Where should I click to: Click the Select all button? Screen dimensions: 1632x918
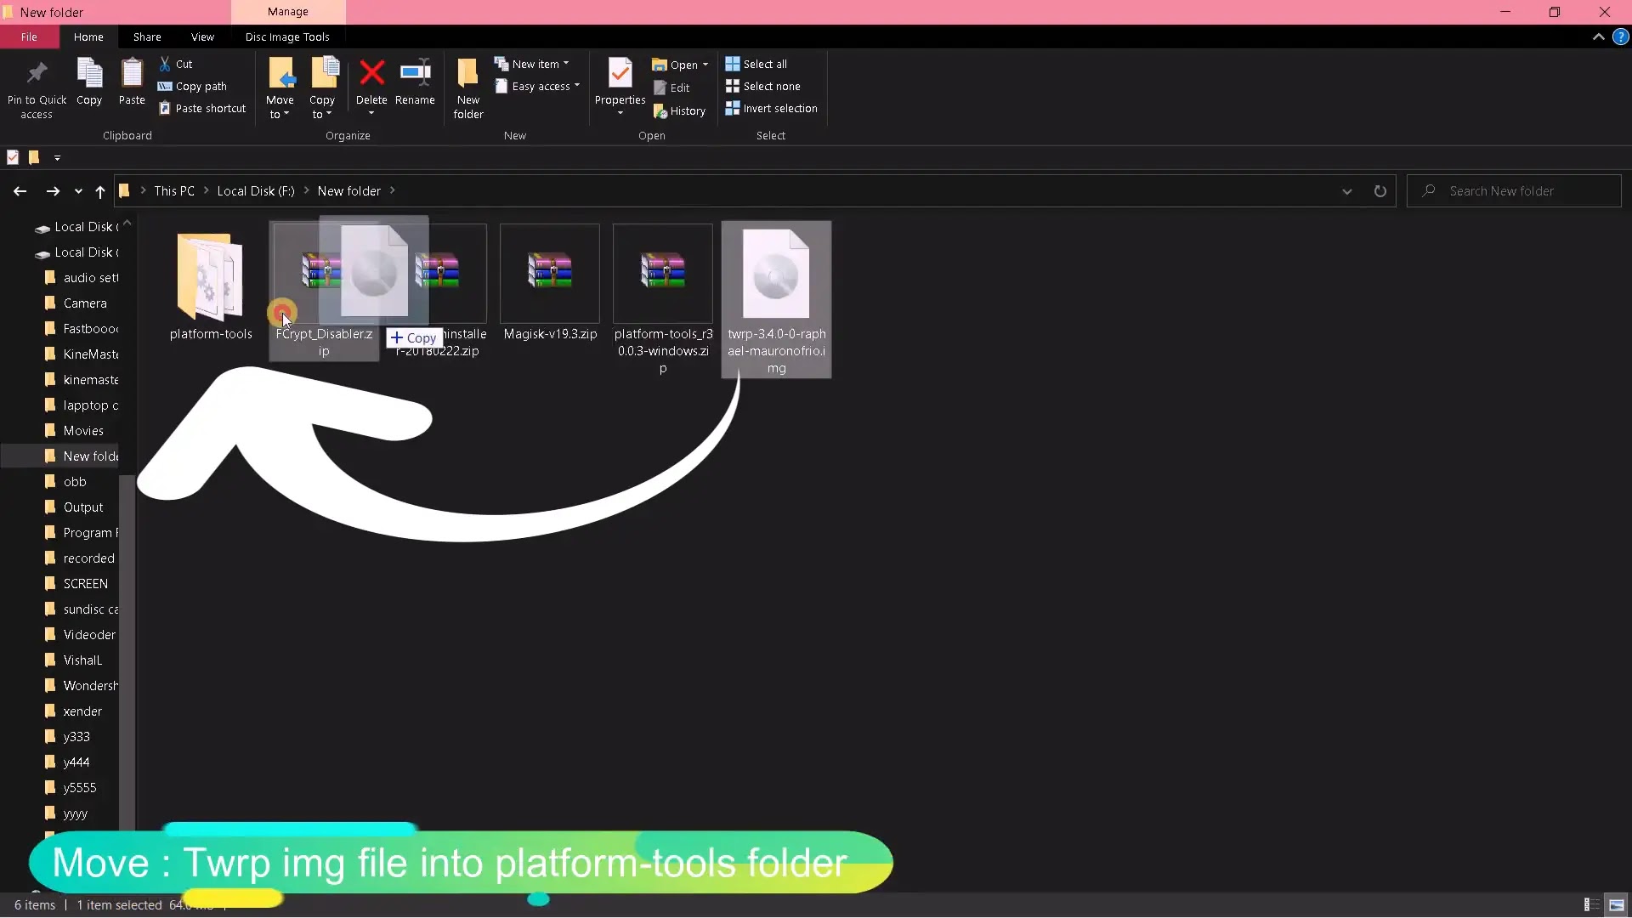756,64
